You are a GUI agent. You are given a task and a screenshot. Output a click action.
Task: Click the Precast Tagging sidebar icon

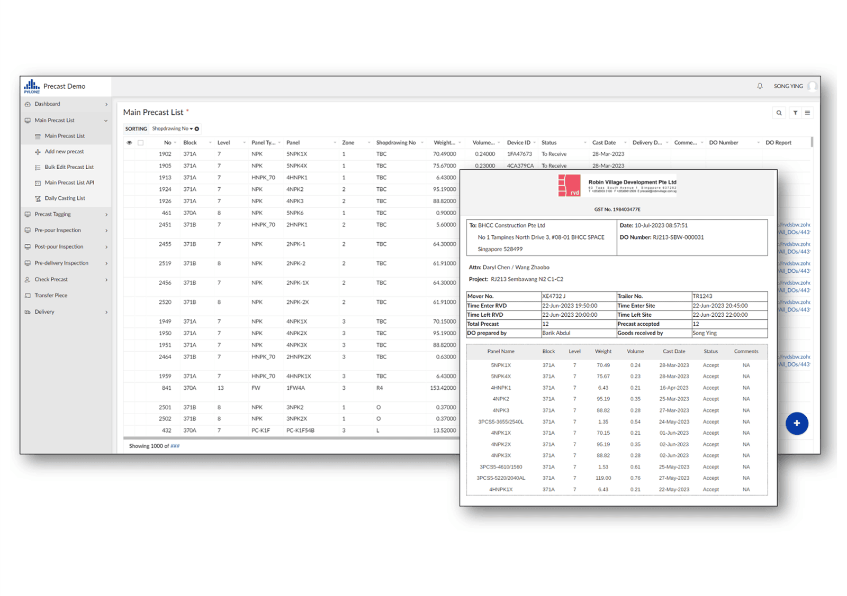[x=28, y=214]
